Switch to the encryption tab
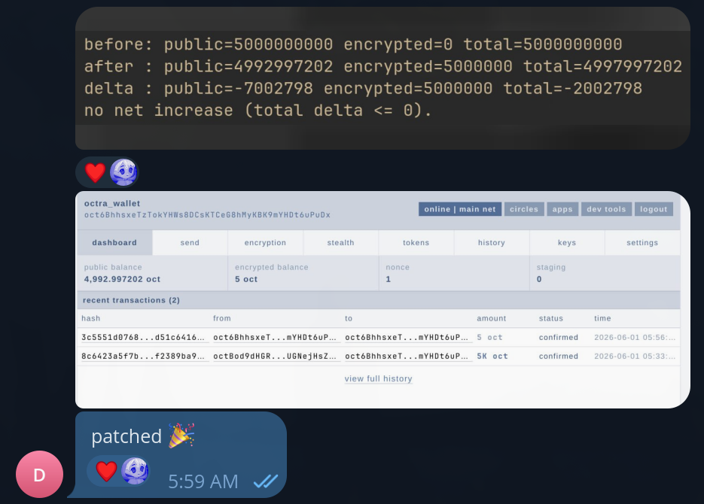Screen dimensions: 704x504 coord(265,242)
